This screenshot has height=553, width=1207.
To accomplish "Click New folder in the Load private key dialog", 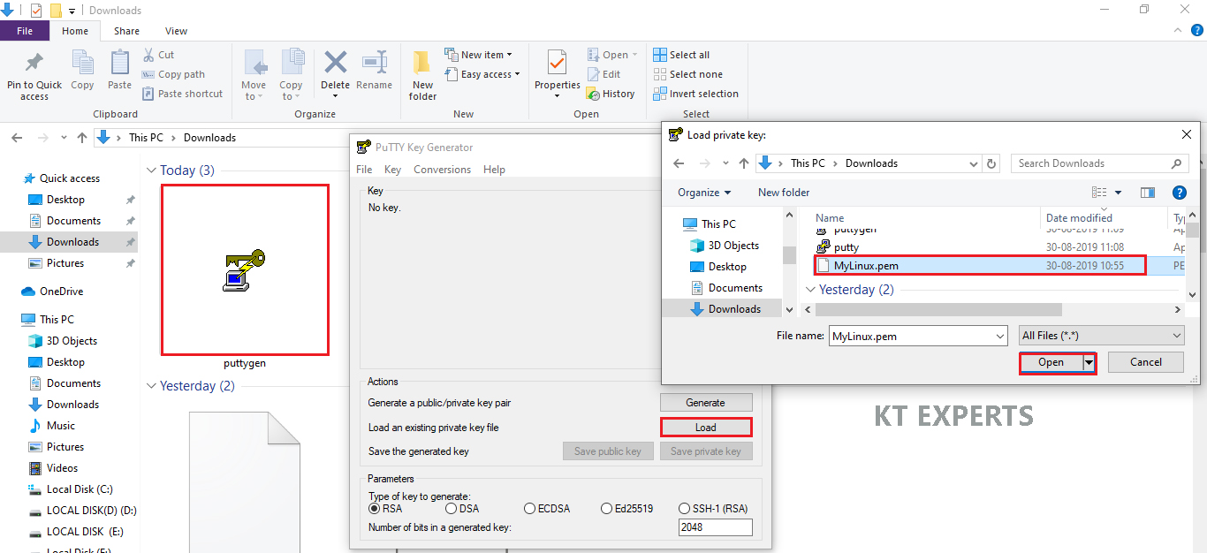I will (x=784, y=193).
